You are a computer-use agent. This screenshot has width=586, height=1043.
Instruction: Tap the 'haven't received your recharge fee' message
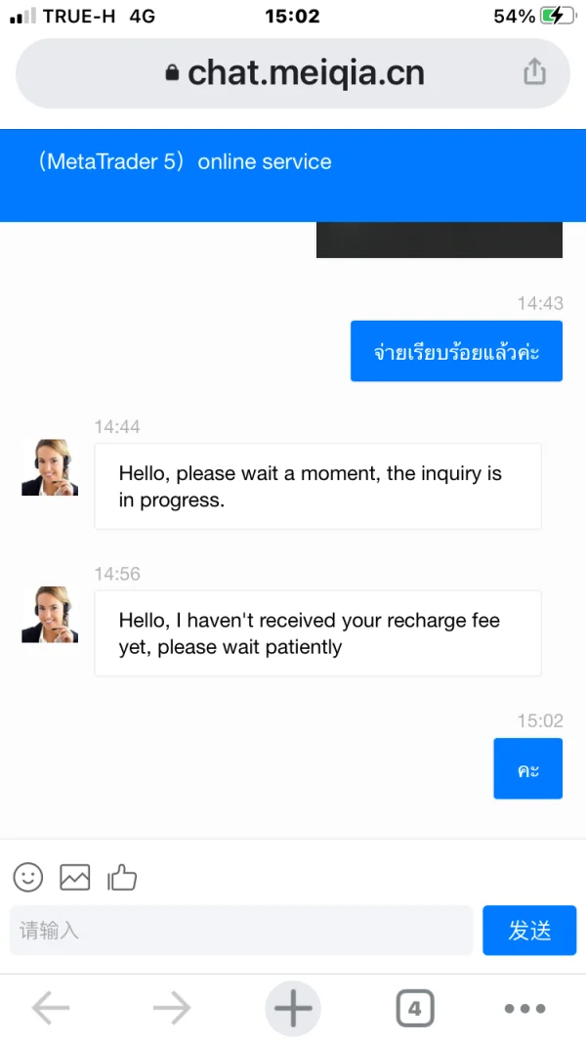point(317,633)
